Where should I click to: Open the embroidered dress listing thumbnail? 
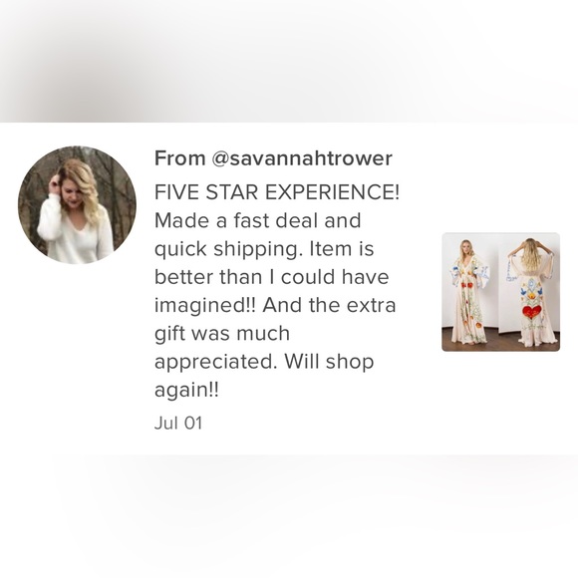click(x=500, y=292)
